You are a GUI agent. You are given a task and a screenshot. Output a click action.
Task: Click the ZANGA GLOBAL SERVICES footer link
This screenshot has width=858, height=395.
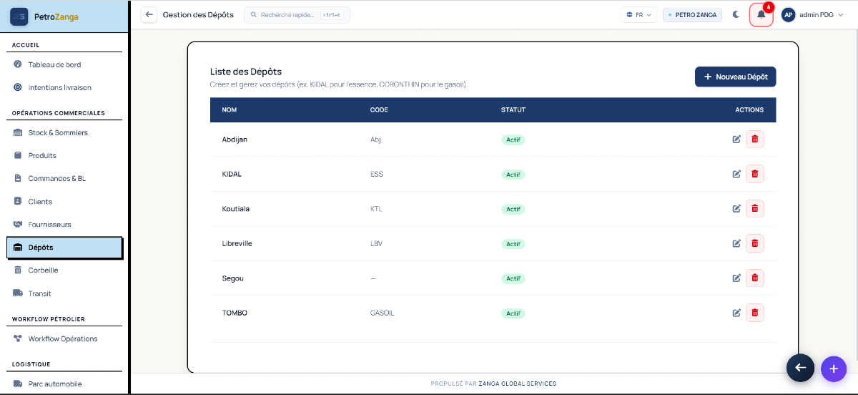(518, 384)
